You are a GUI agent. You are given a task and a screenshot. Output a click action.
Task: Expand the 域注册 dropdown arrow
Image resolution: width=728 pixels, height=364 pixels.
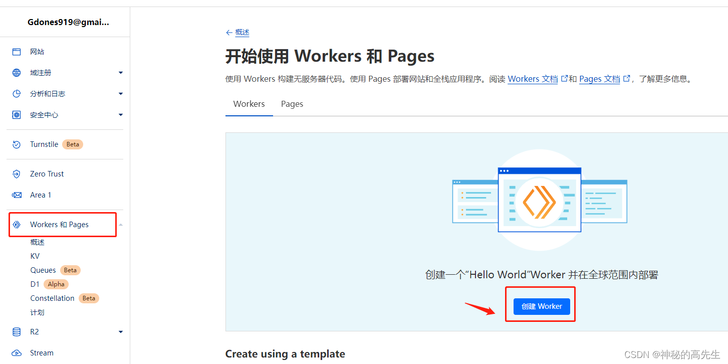coord(121,73)
